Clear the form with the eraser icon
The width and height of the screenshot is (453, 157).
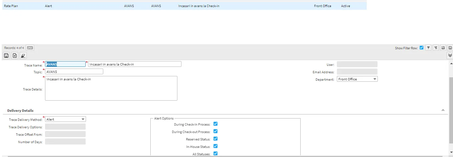(x=23, y=55)
